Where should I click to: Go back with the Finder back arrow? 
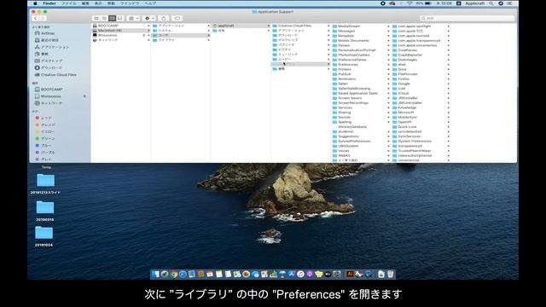coord(36,18)
